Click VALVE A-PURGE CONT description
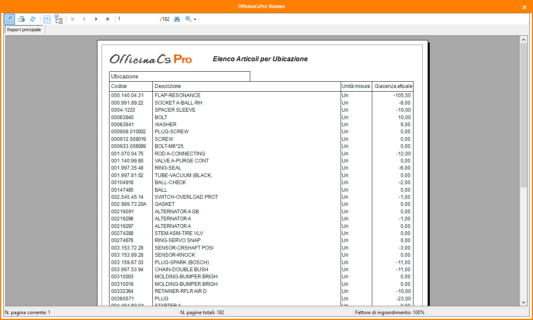Screen dimensions: 533x320 coord(182,161)
